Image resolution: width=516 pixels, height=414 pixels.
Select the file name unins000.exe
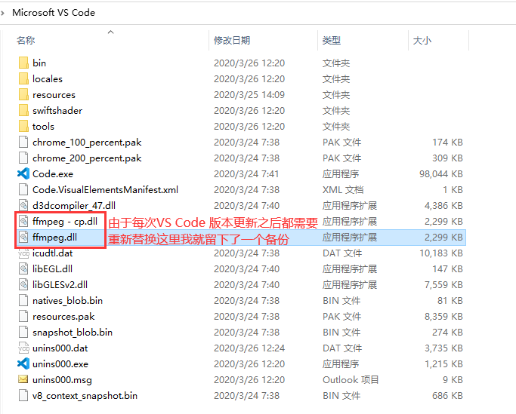[60, 363]
